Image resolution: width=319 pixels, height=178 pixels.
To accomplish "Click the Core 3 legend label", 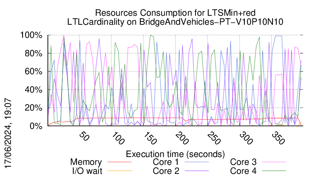I will (243, 162).
